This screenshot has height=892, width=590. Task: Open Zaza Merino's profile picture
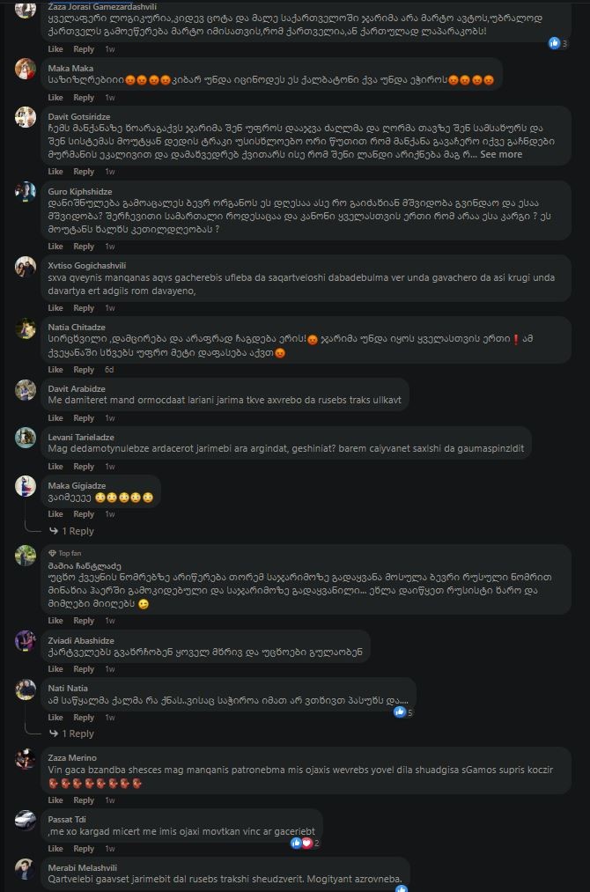pyautogui.click(x=26, y=758)
